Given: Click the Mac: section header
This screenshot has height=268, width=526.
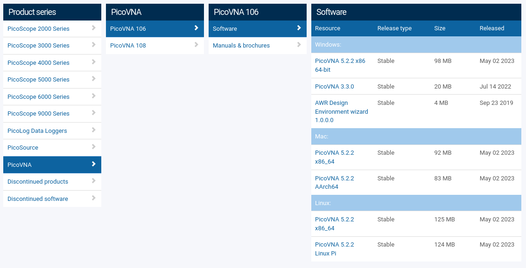Looking at the screenshot, I should pos(416,137).
